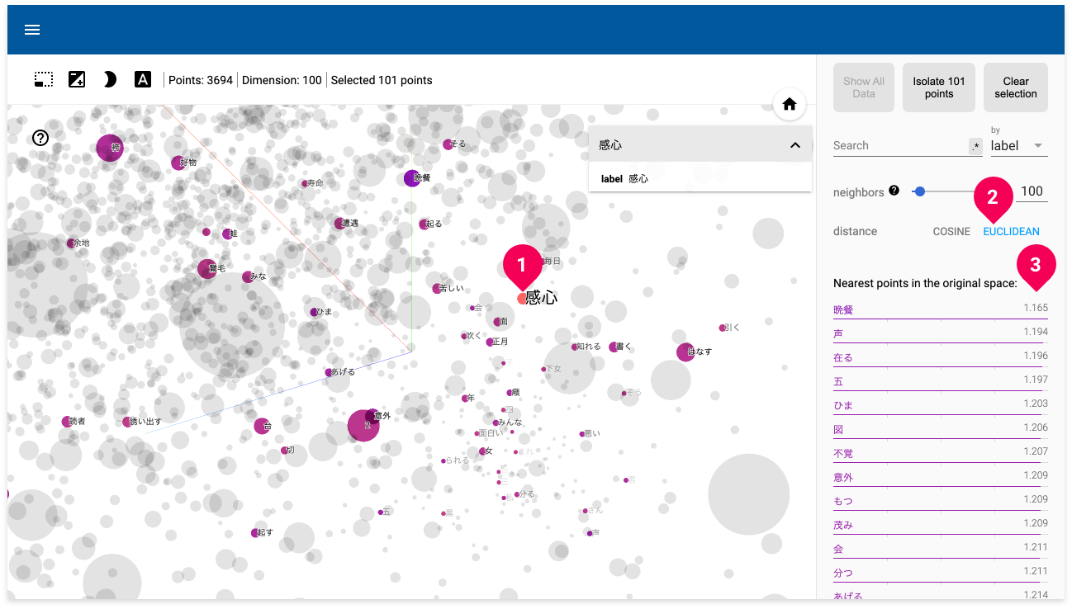Image resolution: width=1072 pixels, height=609 pixels.
Task: Click the Search input field
Action: (899, 146)
